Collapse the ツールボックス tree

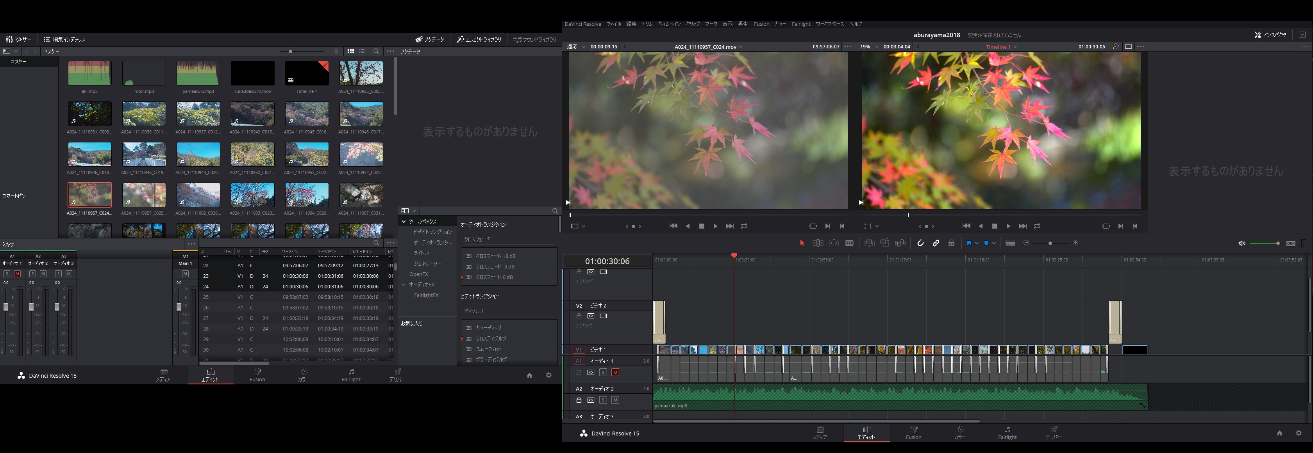[404, 221]
